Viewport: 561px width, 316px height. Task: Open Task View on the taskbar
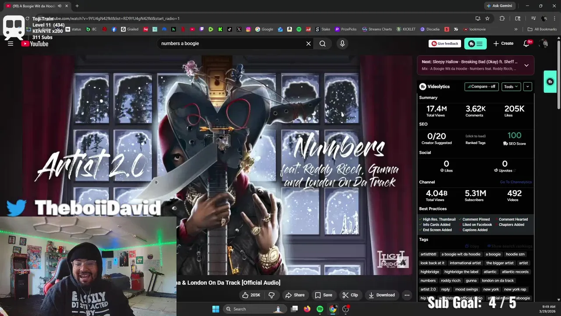tap(295, 309)
